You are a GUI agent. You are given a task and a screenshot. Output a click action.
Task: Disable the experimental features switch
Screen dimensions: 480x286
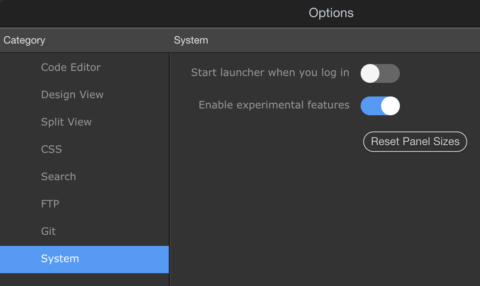[x=380, y=106]
